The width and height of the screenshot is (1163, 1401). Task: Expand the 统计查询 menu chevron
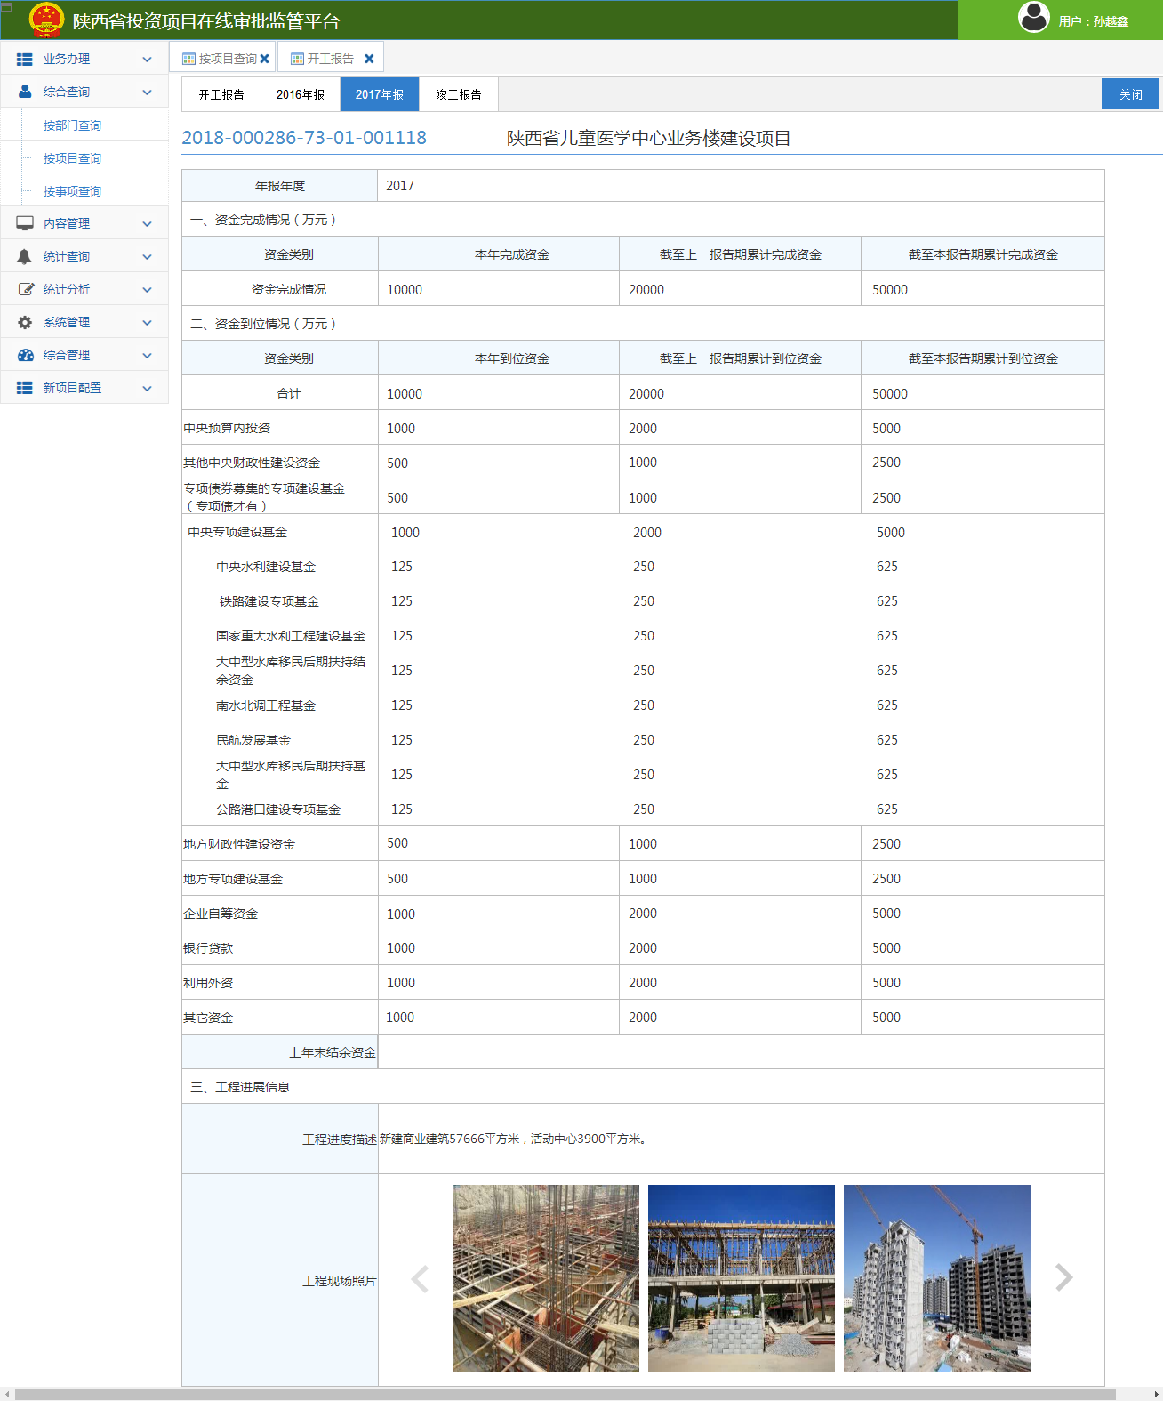[x=148, y=257]
